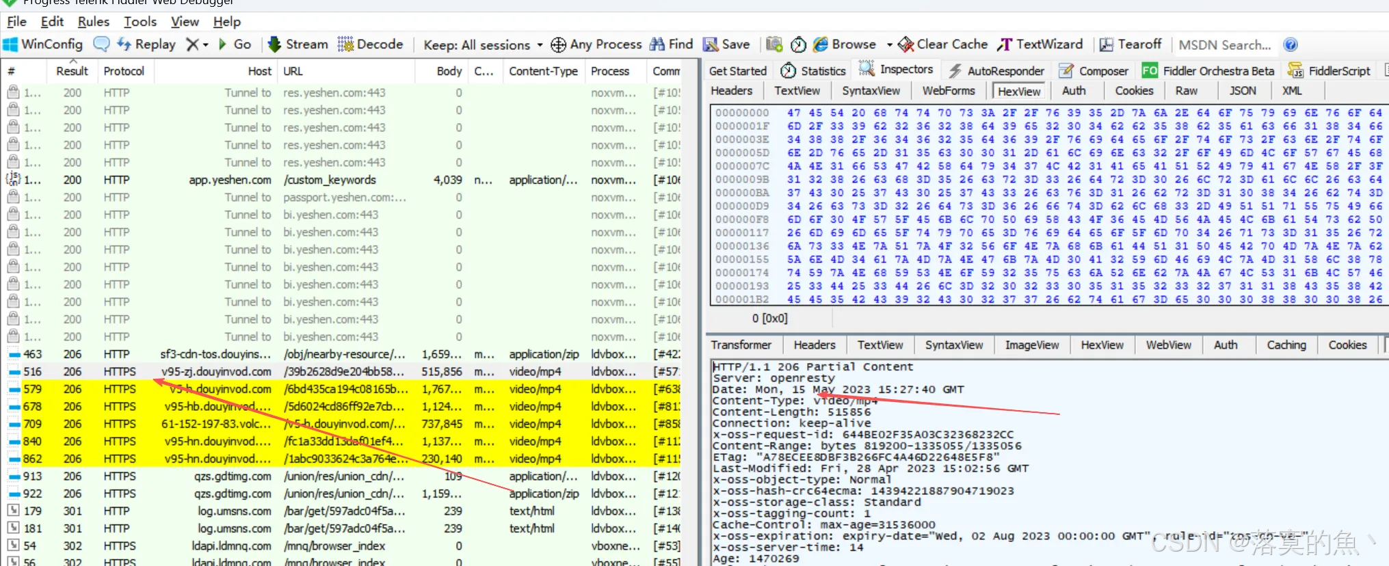Screen dimensions: 1389x566
Task: Toggle Stream mode in the toolbar
Action: pos(298,44)
